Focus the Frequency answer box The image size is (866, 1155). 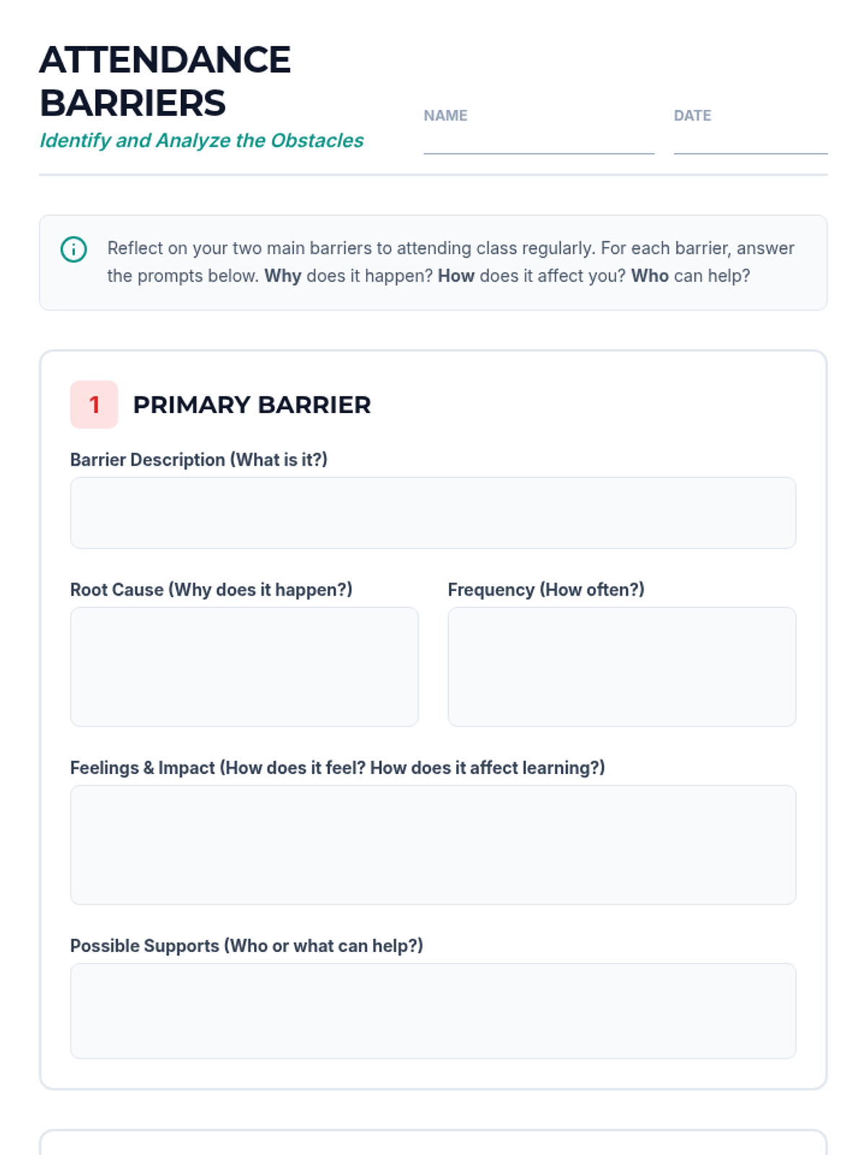pos(622,666)
